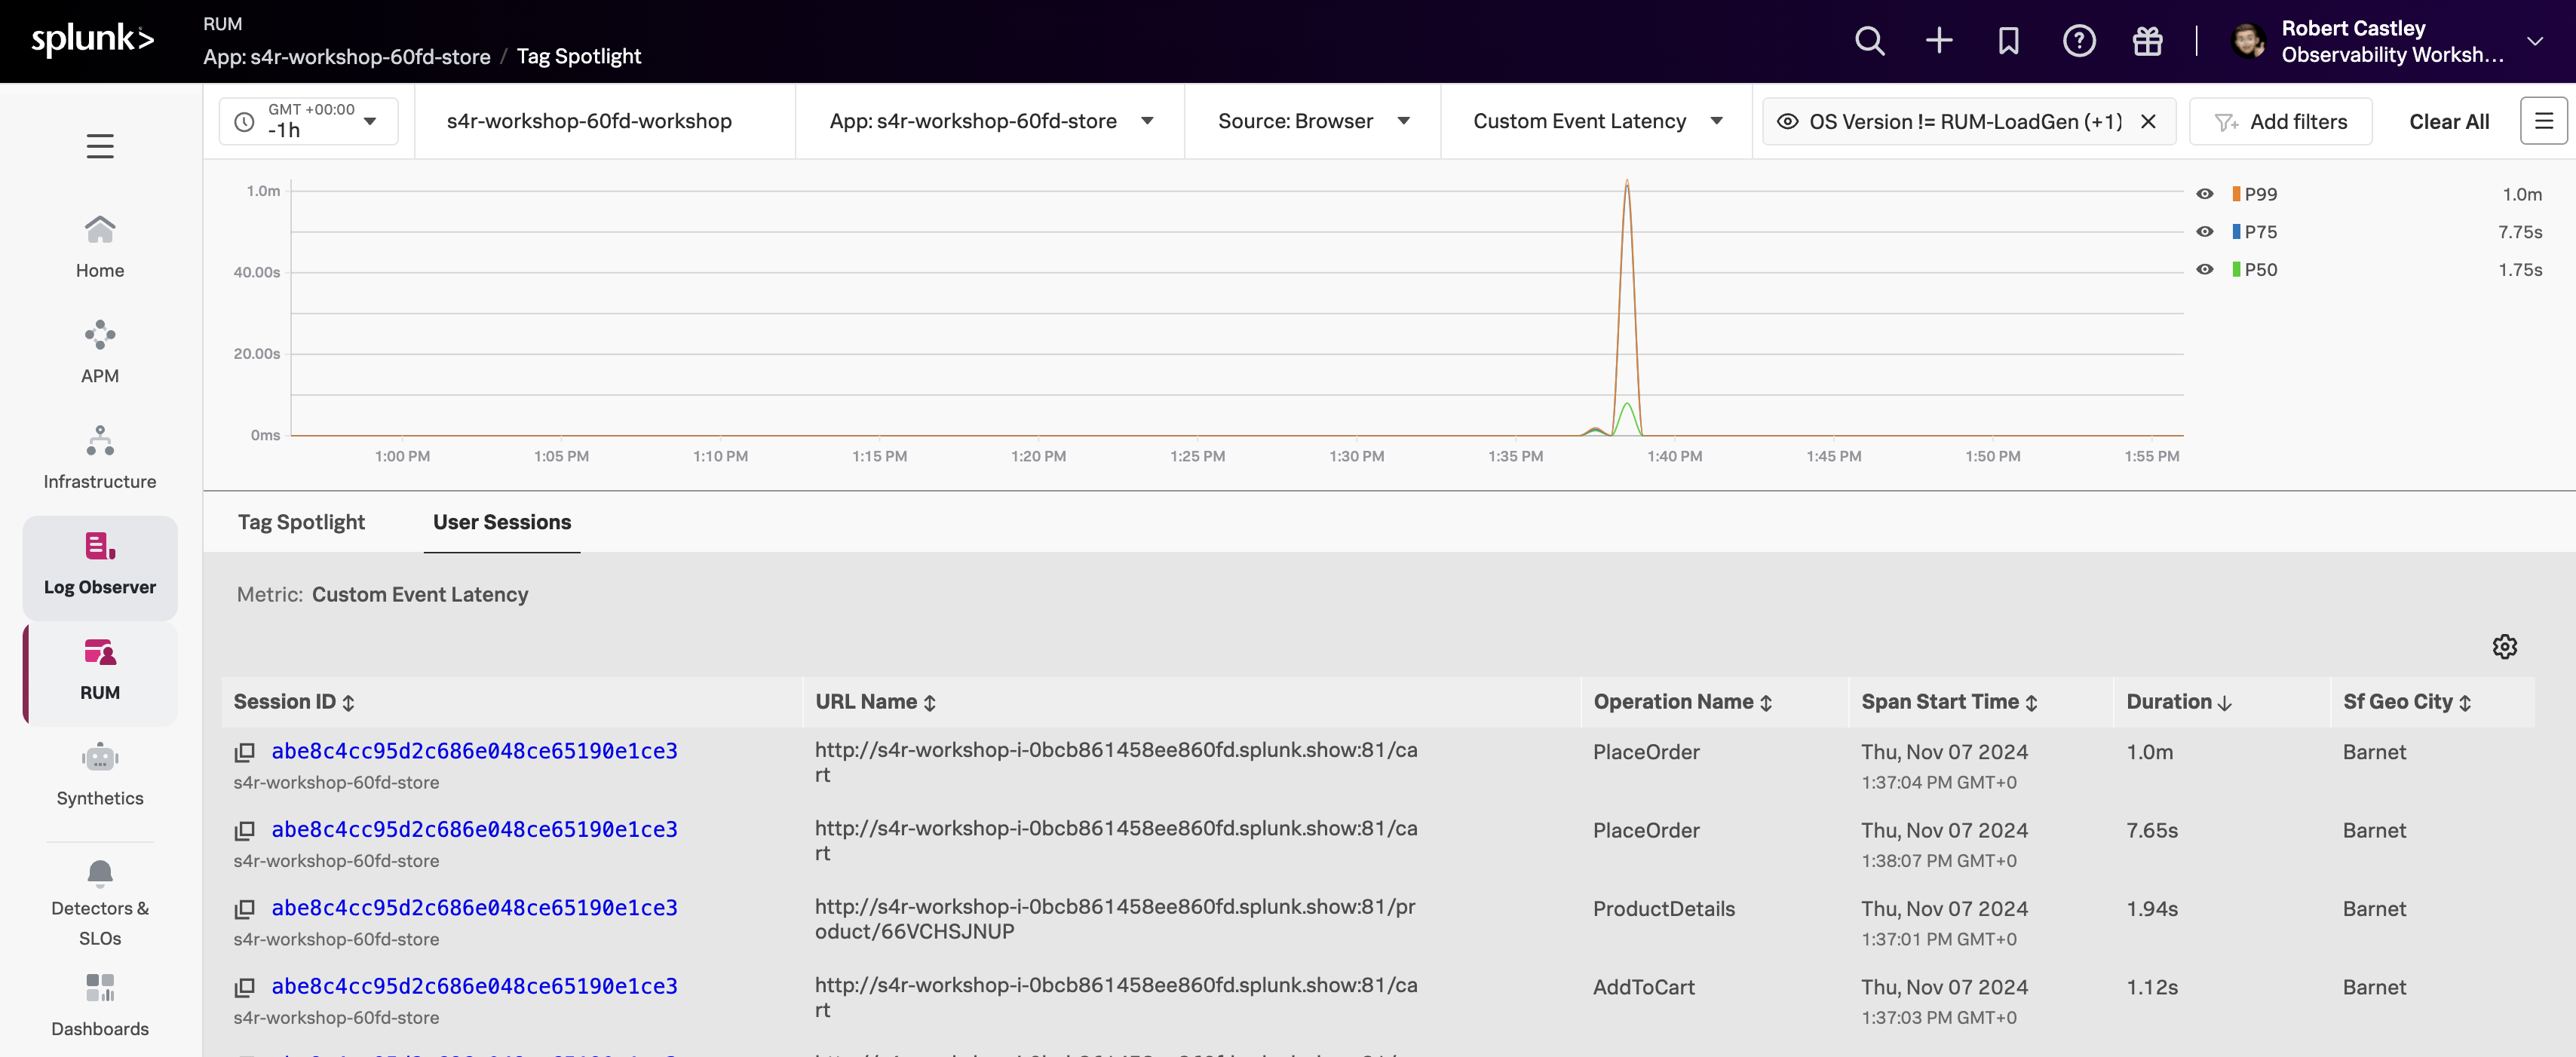Go to Synthetics in sidebar

click(100, 775)
